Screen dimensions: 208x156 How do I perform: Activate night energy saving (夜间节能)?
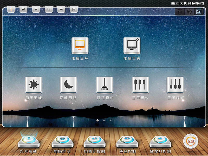click(x=68, y=85)
